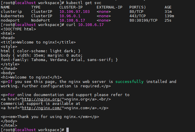
Task: Click the clusterip service name
Action: pyautogui.click(x=11, y=12)
